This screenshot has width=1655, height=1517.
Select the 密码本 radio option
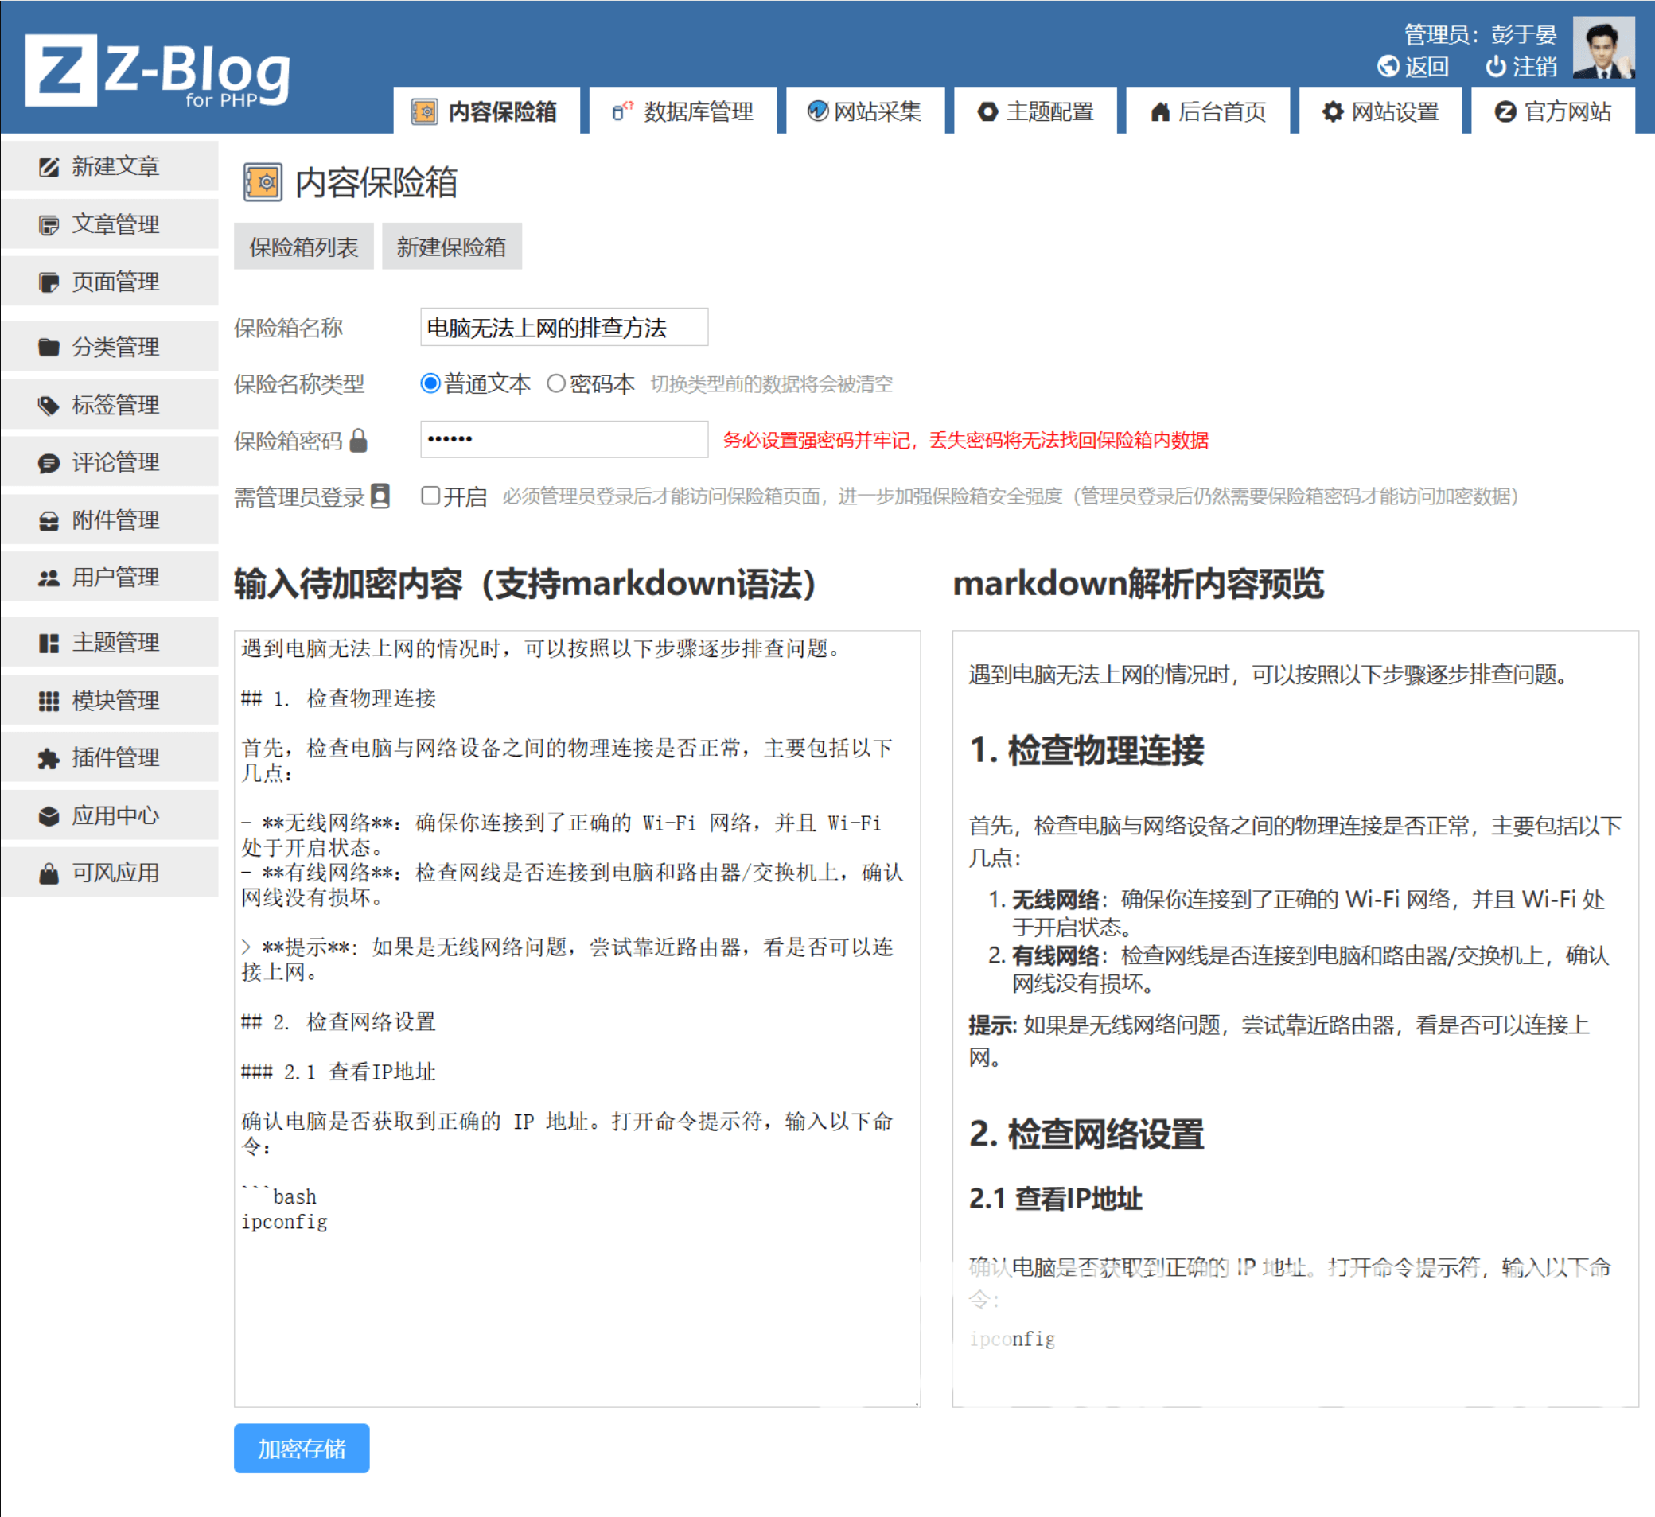[x=555, y=383]
